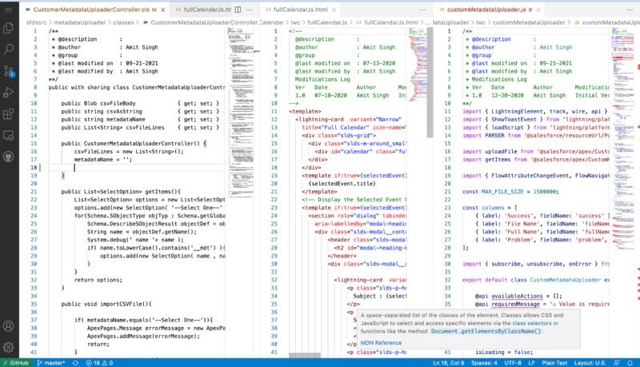Viewport: 640px width, 367px height.
Task: Click 'metadataName = '';' line in left editor
Action: [x=103, y=159]
